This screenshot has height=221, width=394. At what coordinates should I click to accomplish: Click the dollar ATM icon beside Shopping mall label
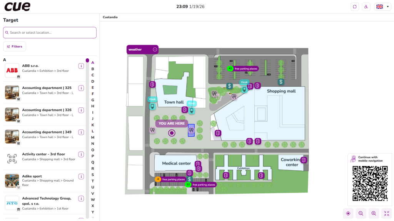click(281, 82)
